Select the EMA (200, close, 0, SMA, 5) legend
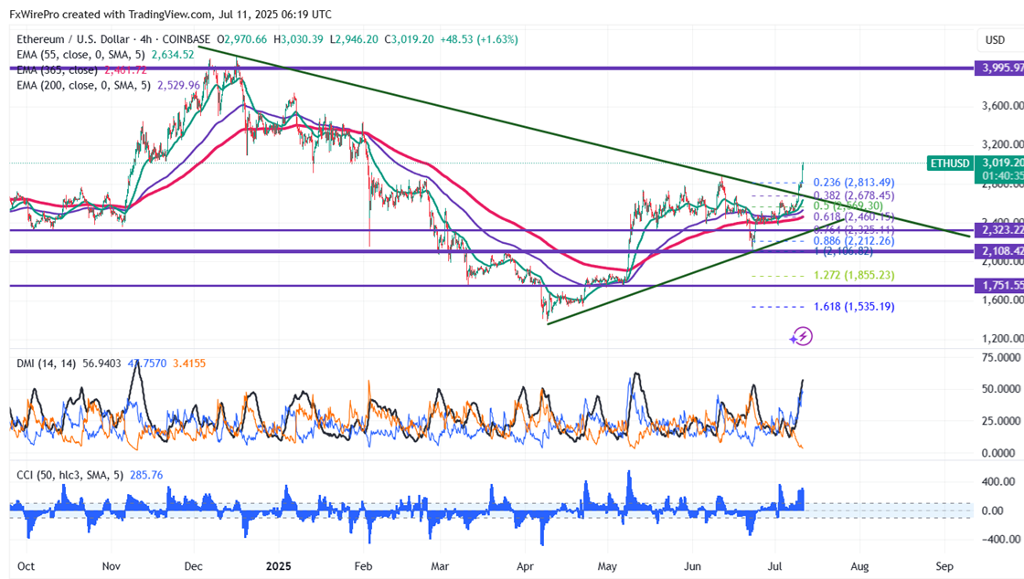This screenshot has height=579, width=1024. (x=83, y=85)
